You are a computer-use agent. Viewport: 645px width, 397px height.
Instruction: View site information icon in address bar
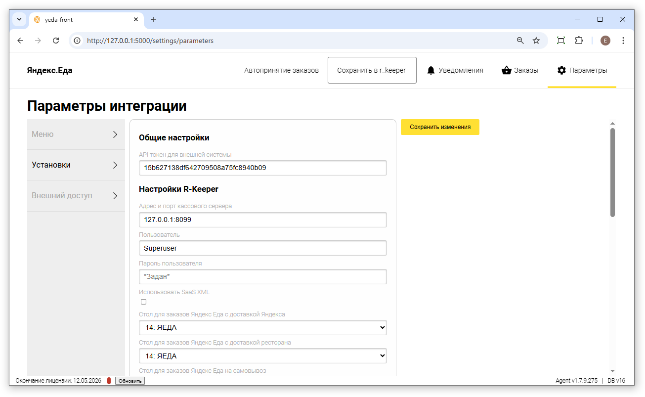[x=77, y=41]
